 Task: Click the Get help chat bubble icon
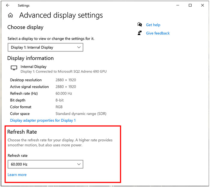tap(140, 25)
